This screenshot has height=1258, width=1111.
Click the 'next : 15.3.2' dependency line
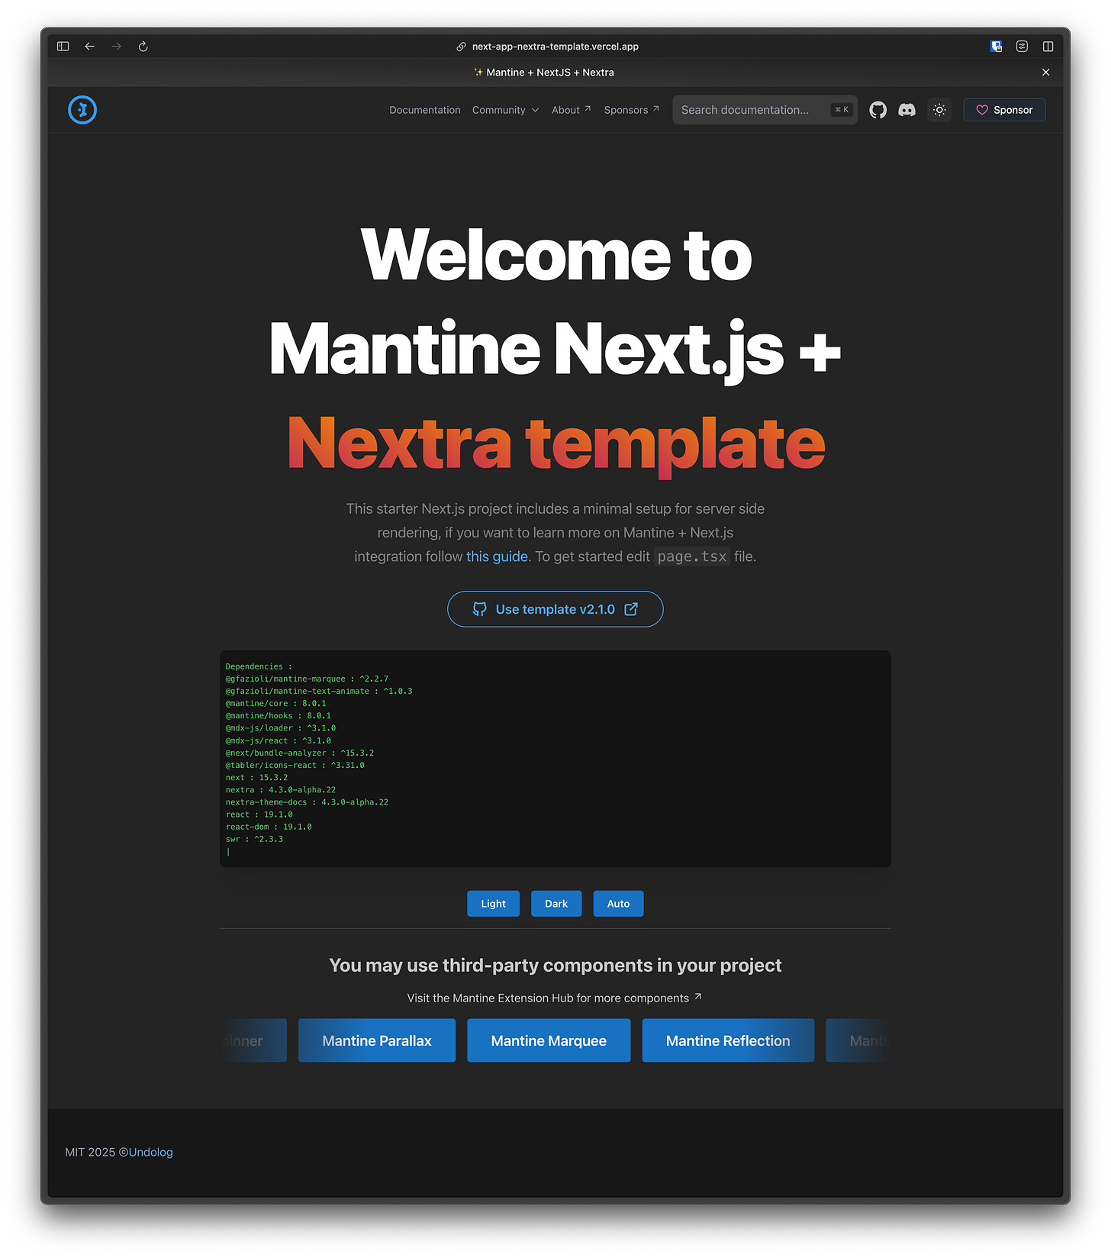pos(257,778)
